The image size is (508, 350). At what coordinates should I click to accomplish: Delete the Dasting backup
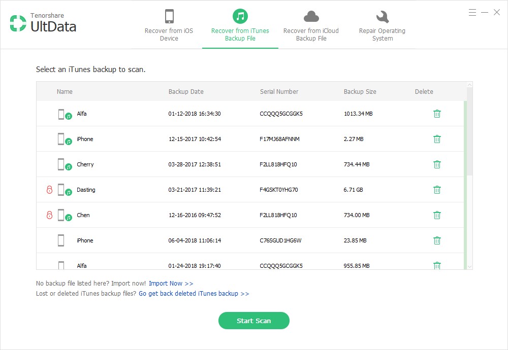click(x=437, y=190)
